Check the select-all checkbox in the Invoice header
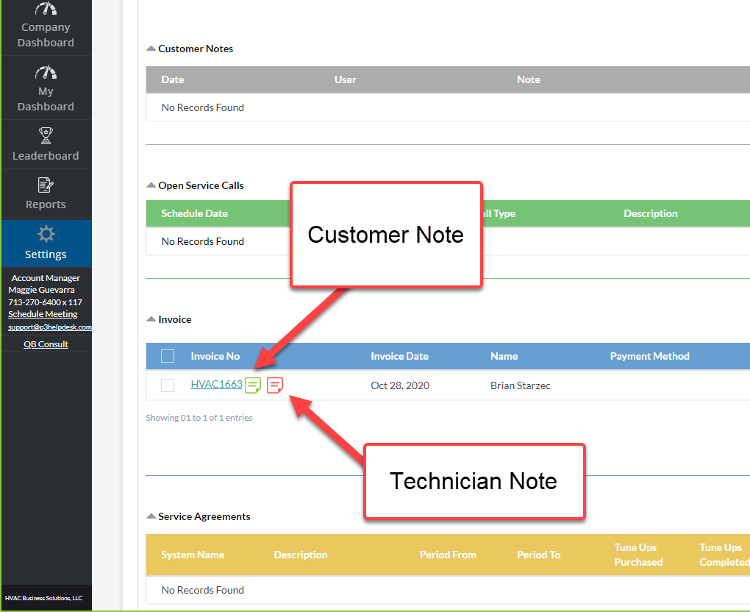This screenshot has height=612, width=750. click(x=168, y=356)
